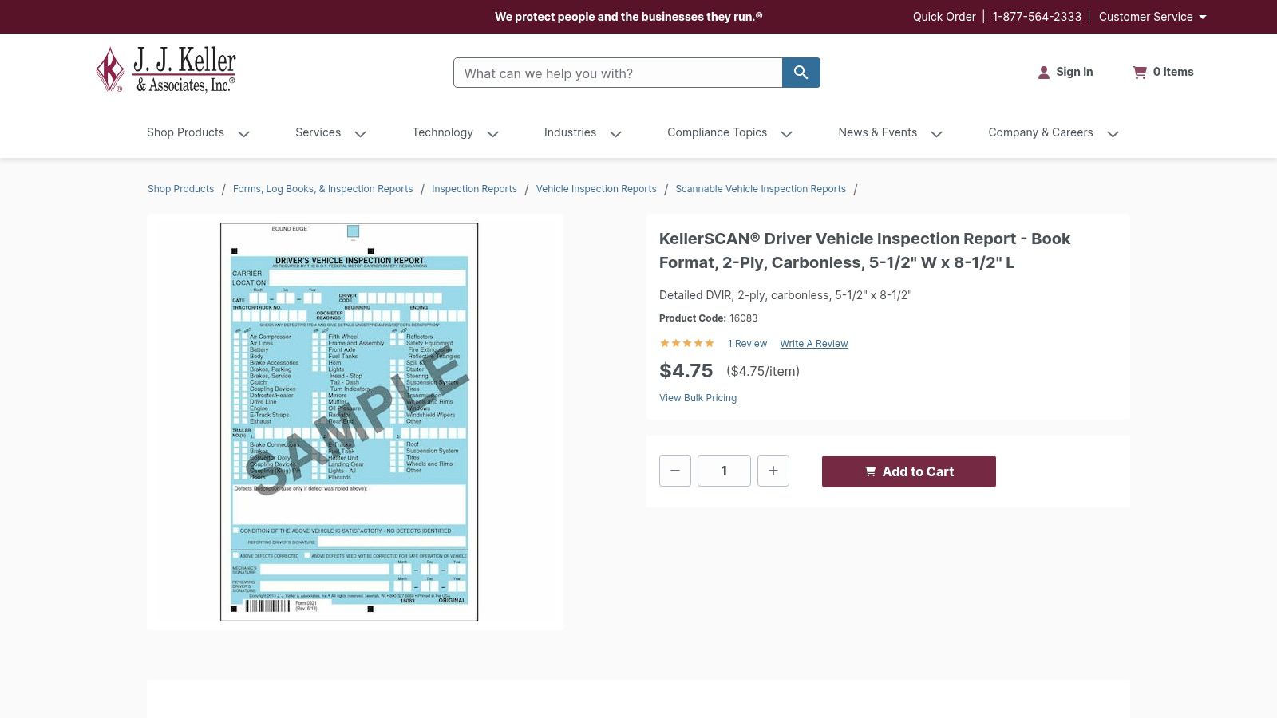Click the J. J. Keller logo
Screen dimensions: 1277x718
(166, 70)
